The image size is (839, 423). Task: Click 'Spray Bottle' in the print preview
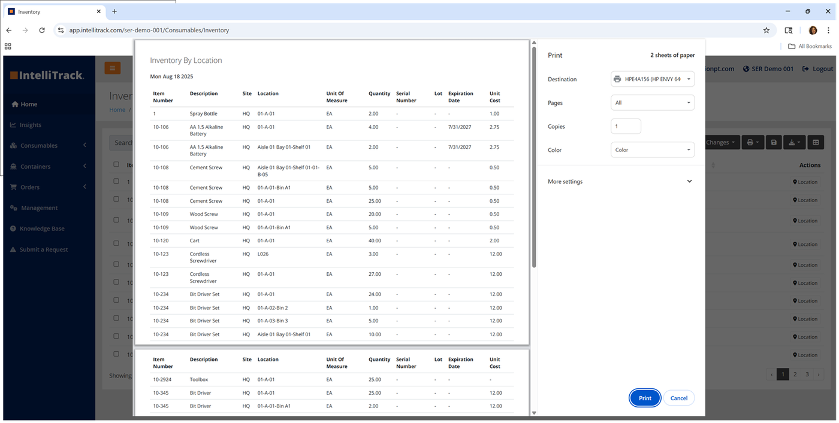coord(203,114)
